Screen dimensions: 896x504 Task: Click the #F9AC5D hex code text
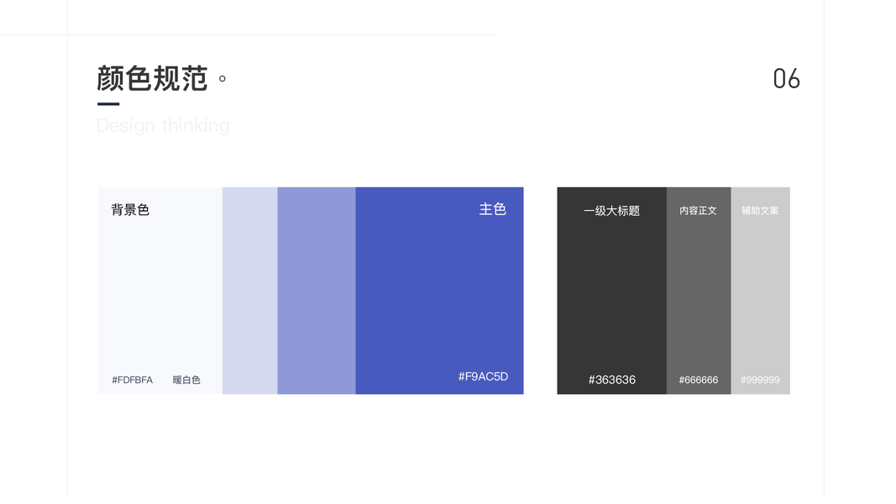pos(483,376)
